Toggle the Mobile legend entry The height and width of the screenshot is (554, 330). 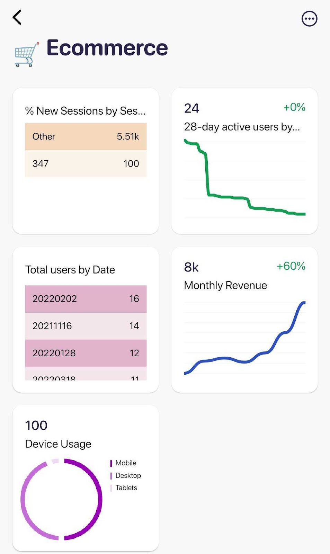coord(123,463)
